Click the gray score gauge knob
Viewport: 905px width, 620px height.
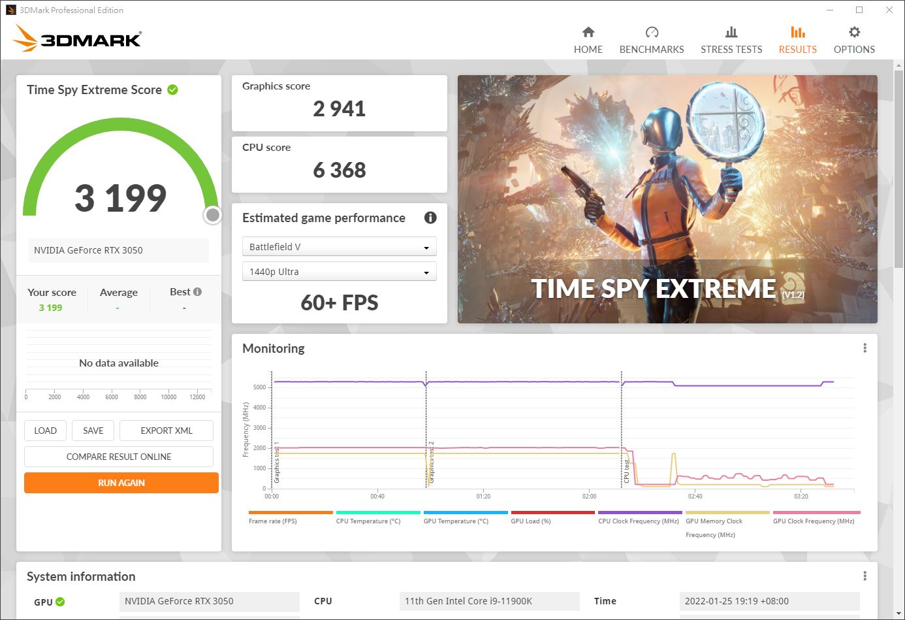[x=213, y=214]
